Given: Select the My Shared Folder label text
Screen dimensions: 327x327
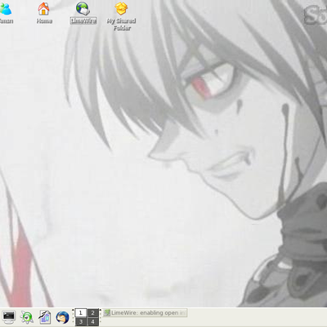Looking at the screenshot, I should point(121,25).
